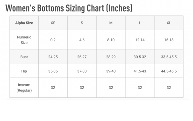Click numeric size 8-10 cell

point(111,40)
